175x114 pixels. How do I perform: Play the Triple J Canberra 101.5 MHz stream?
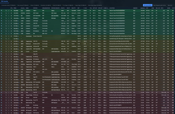[11, 11]
